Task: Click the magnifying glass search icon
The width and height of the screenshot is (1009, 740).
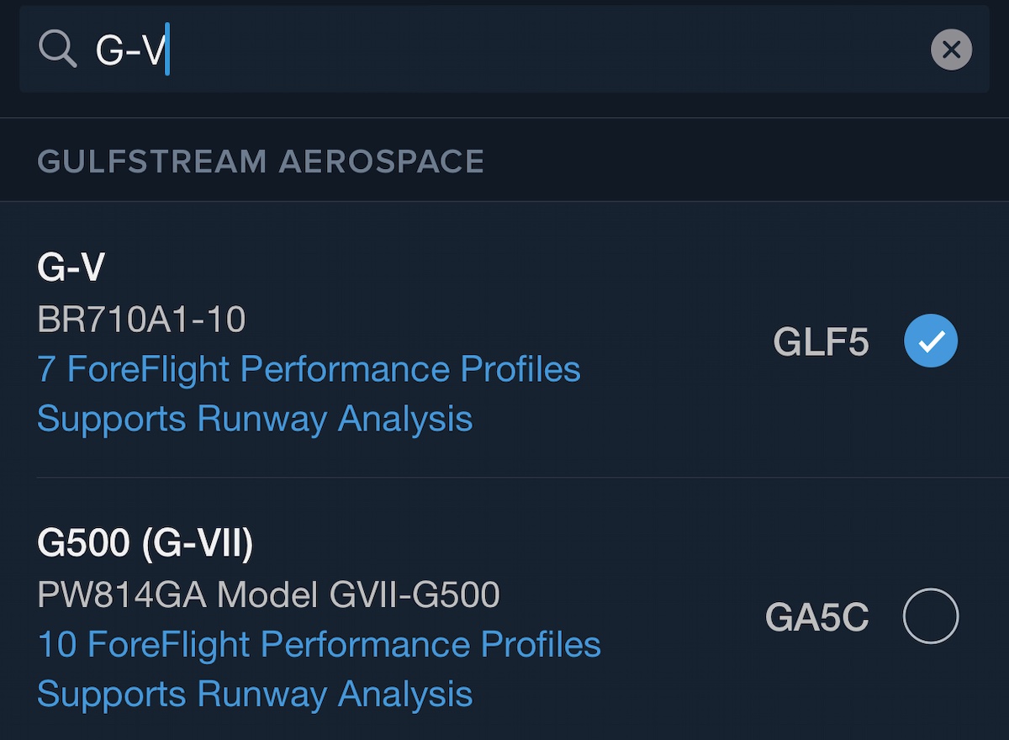Action: point(58,50)
